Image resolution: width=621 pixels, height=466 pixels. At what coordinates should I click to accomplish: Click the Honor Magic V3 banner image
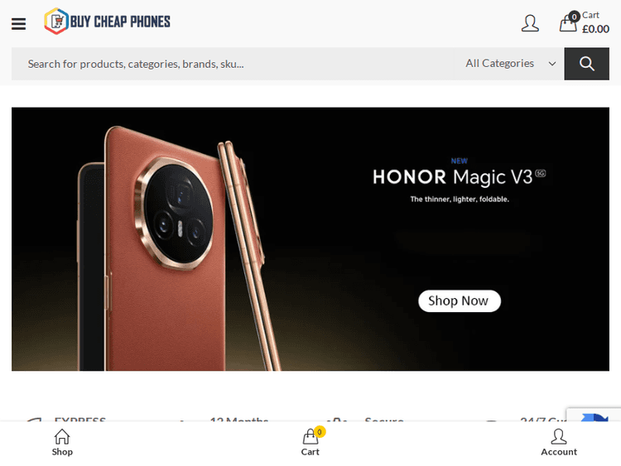(310, 239)
